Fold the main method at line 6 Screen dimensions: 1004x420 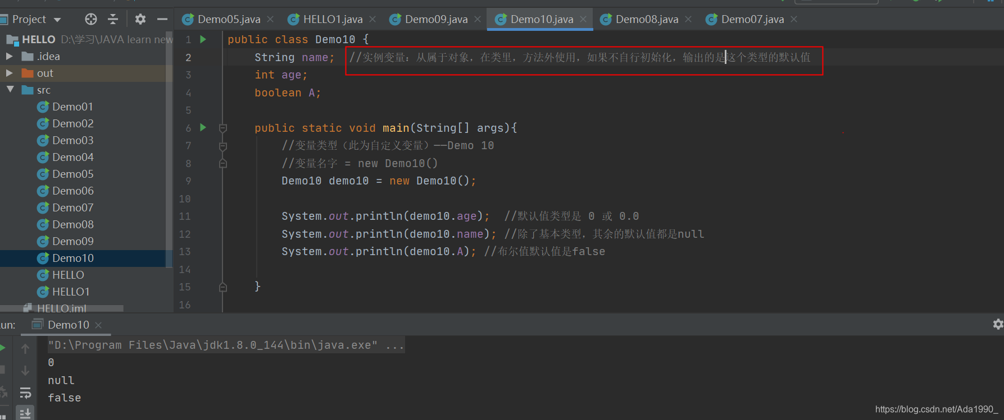click(223, 128)
